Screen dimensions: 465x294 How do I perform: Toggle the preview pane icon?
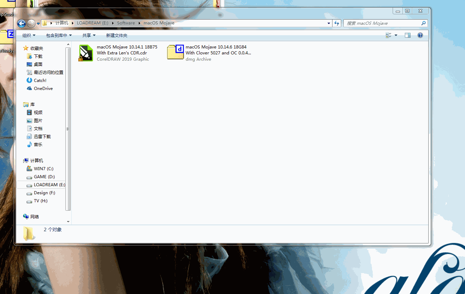[x=407, y=35]
